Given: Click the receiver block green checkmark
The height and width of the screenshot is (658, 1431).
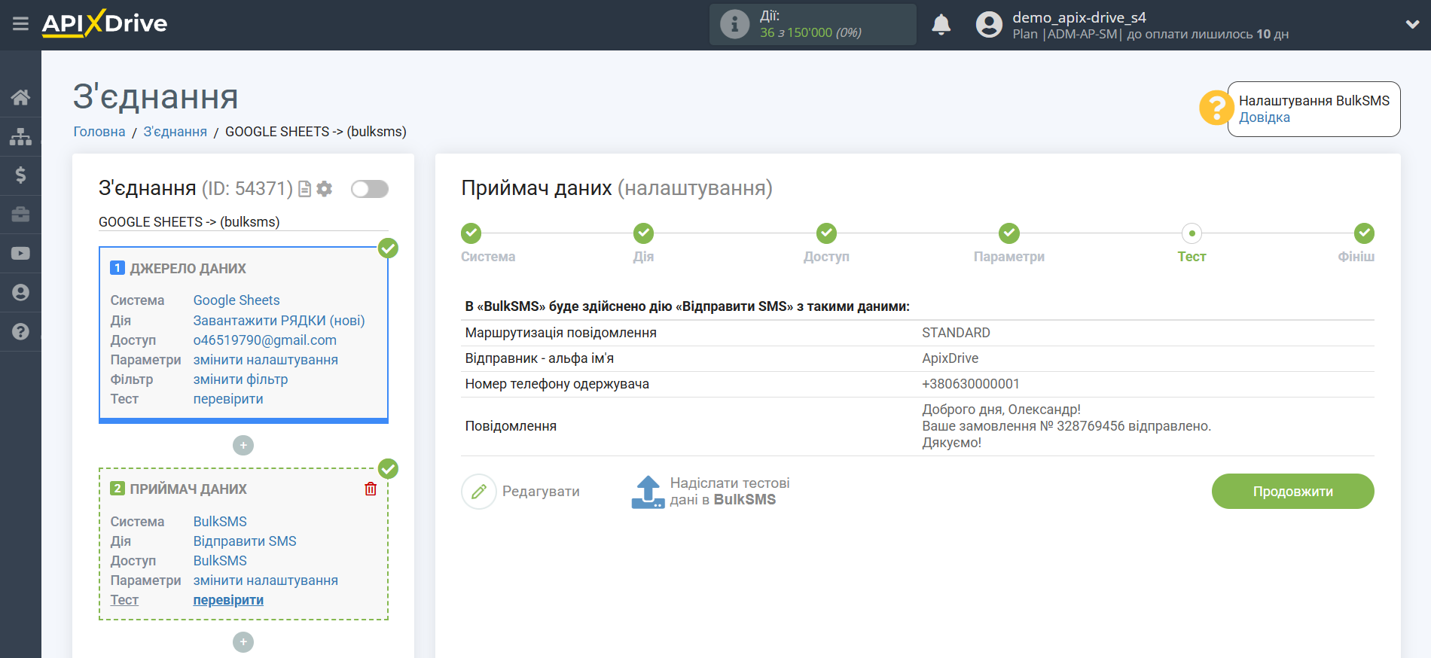Looking at the screenshot, I should 388,468.
